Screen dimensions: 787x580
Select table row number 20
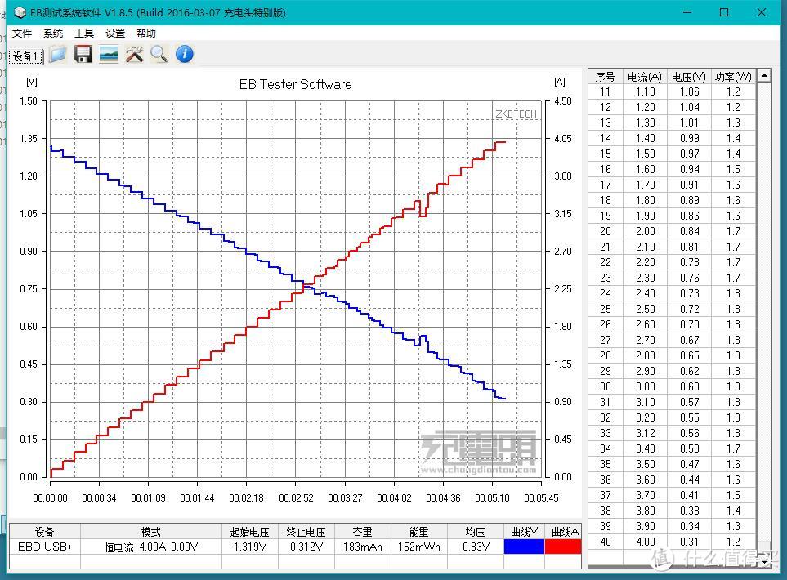(x=672, y=231)
